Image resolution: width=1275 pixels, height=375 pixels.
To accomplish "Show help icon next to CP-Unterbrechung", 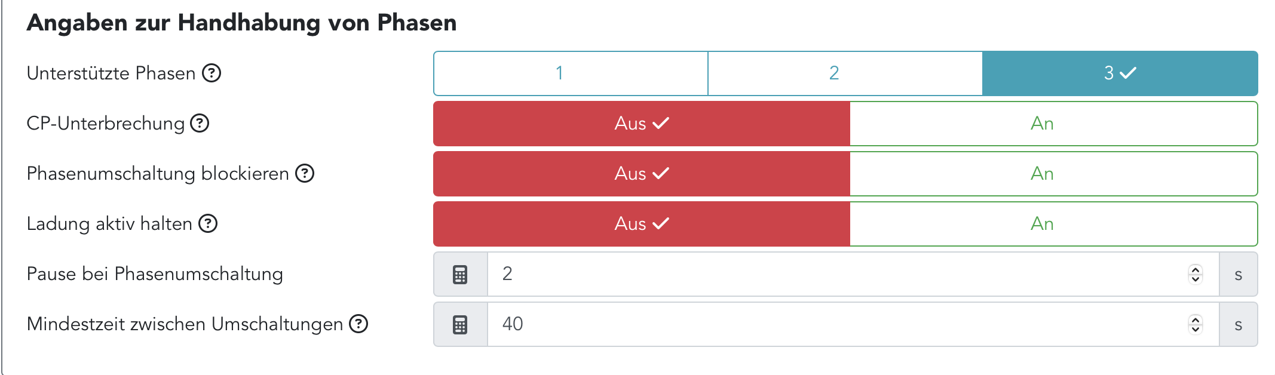I will tap(200, 124).
